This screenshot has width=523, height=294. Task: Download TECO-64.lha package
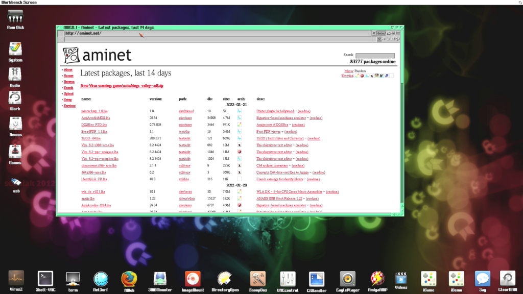91,138
